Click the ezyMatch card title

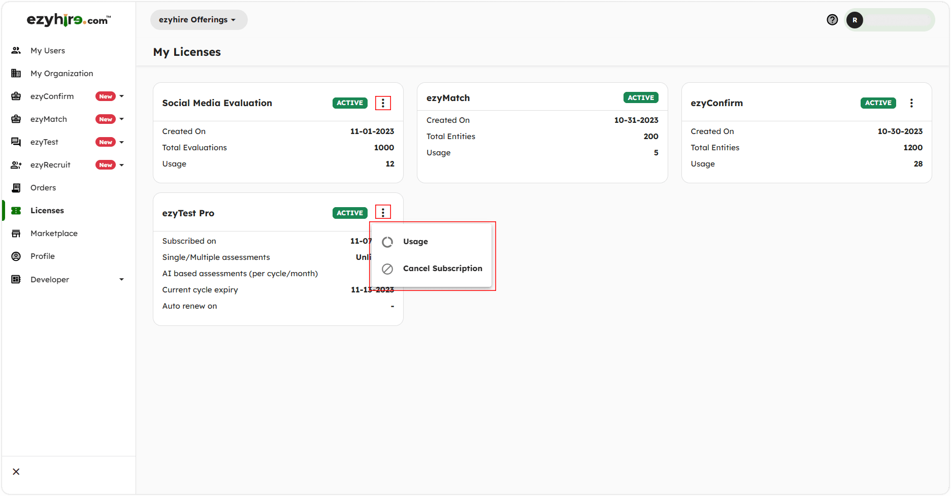coord(448,98)
